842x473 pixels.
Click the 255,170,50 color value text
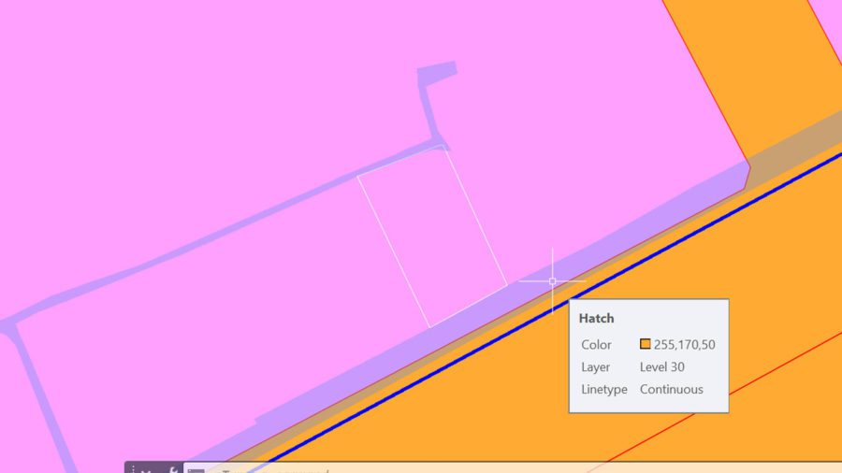(x=684, y=344)
